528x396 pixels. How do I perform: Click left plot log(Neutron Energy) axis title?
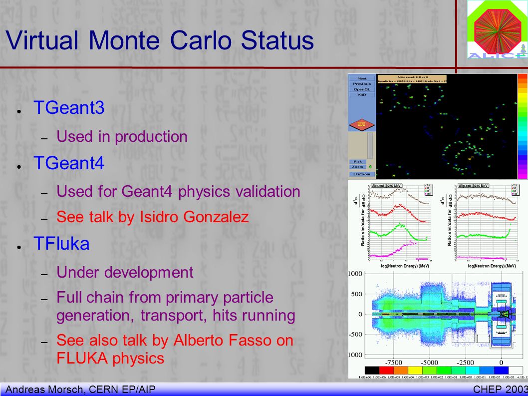(405, 266)
